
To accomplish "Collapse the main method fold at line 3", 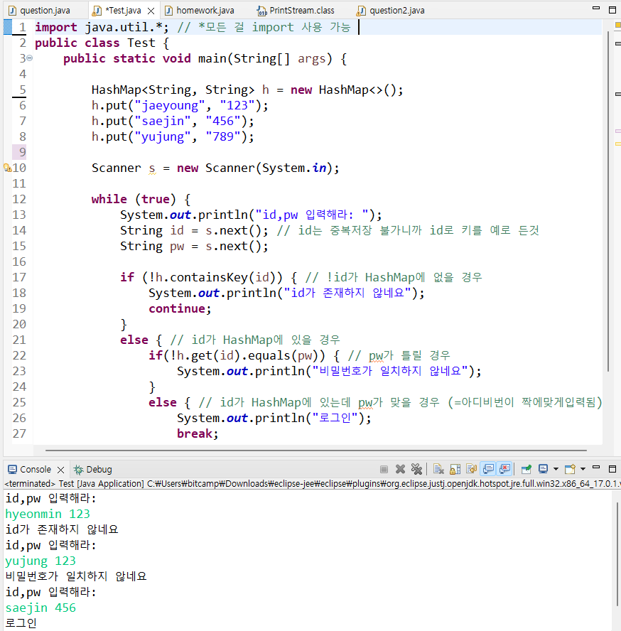I will coord(29,58).
